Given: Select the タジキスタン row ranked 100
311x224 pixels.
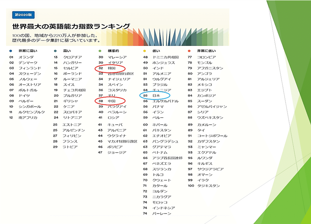Looking at the screenshot, I should point(204,186).
